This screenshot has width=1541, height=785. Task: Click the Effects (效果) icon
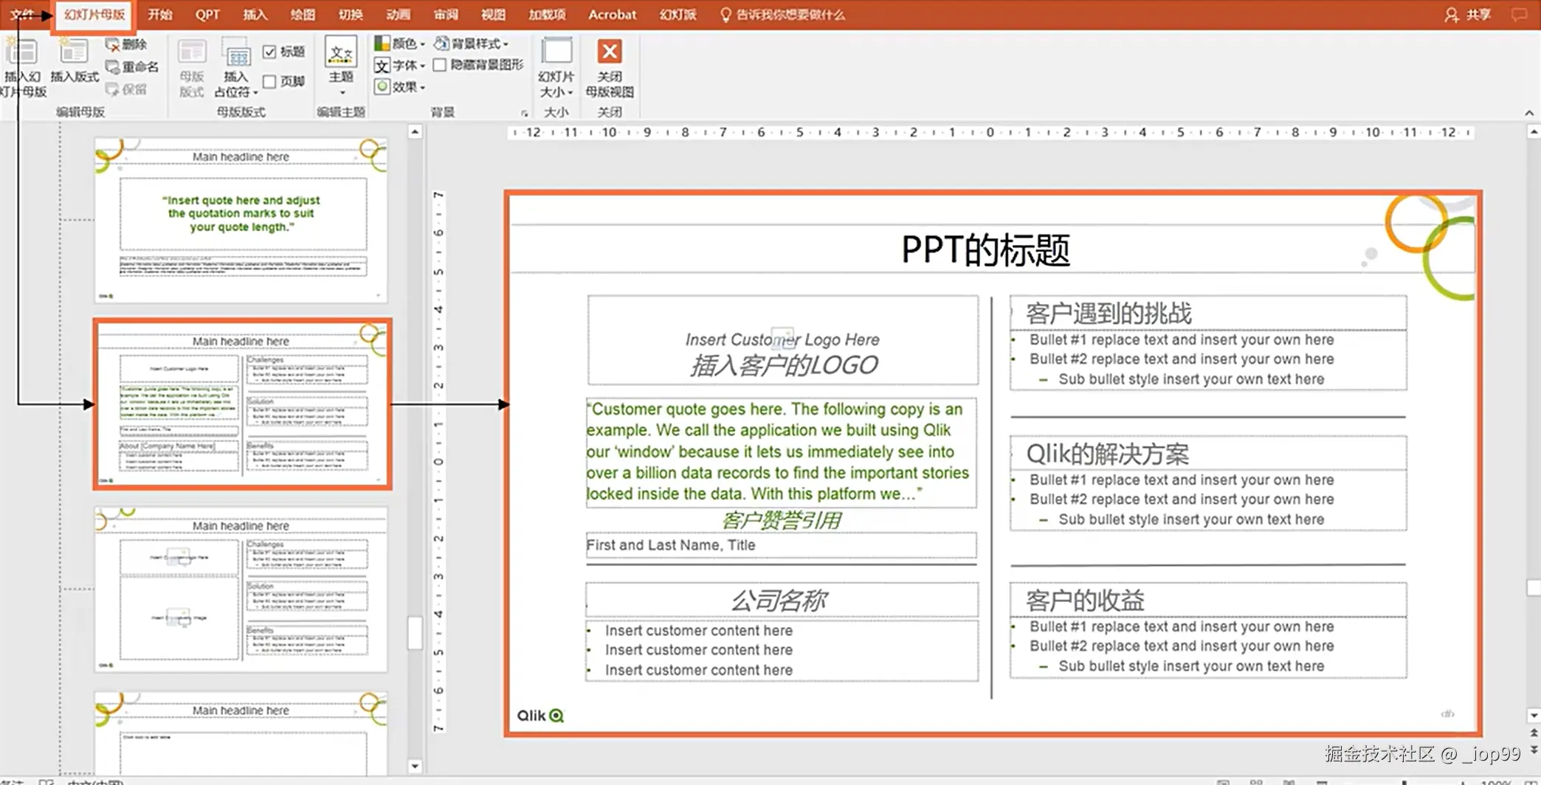pos(382,87)
